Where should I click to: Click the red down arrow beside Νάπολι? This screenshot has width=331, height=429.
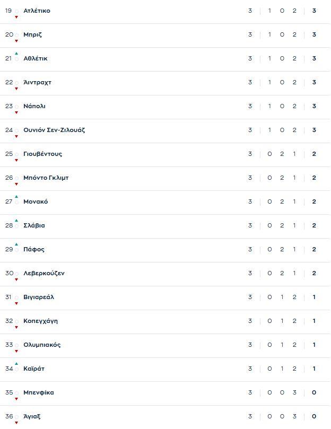coord(16,112)
